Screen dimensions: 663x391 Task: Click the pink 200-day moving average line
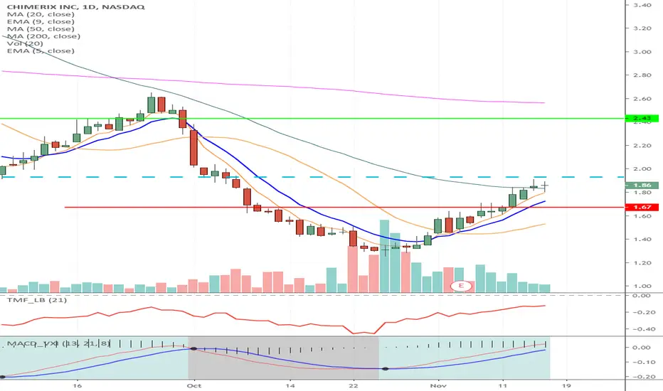[272, 87]
